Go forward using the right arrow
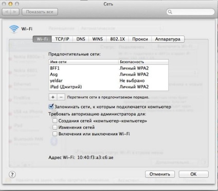218x191 pixels. 15,12
